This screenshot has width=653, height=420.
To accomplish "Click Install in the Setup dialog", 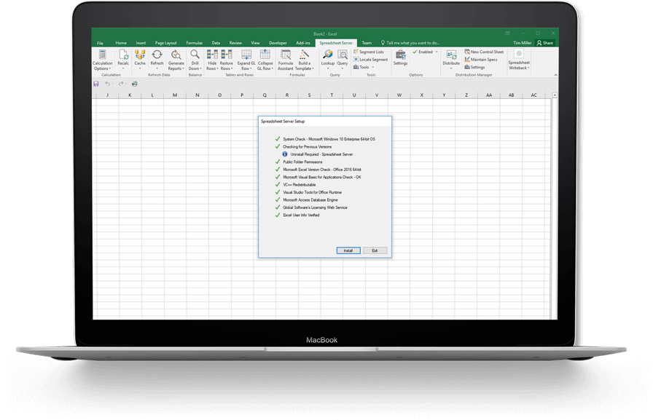I will (x=348, y=250).
